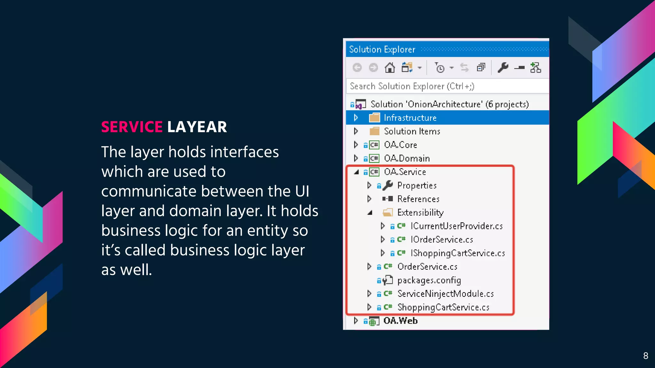This screenshot has height=368, width=655.
Task: Collapse the OA.Service project node
Action: (356, 172)
